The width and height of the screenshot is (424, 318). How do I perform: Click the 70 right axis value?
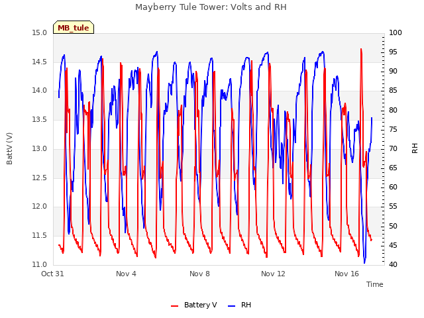click(393, 148)
